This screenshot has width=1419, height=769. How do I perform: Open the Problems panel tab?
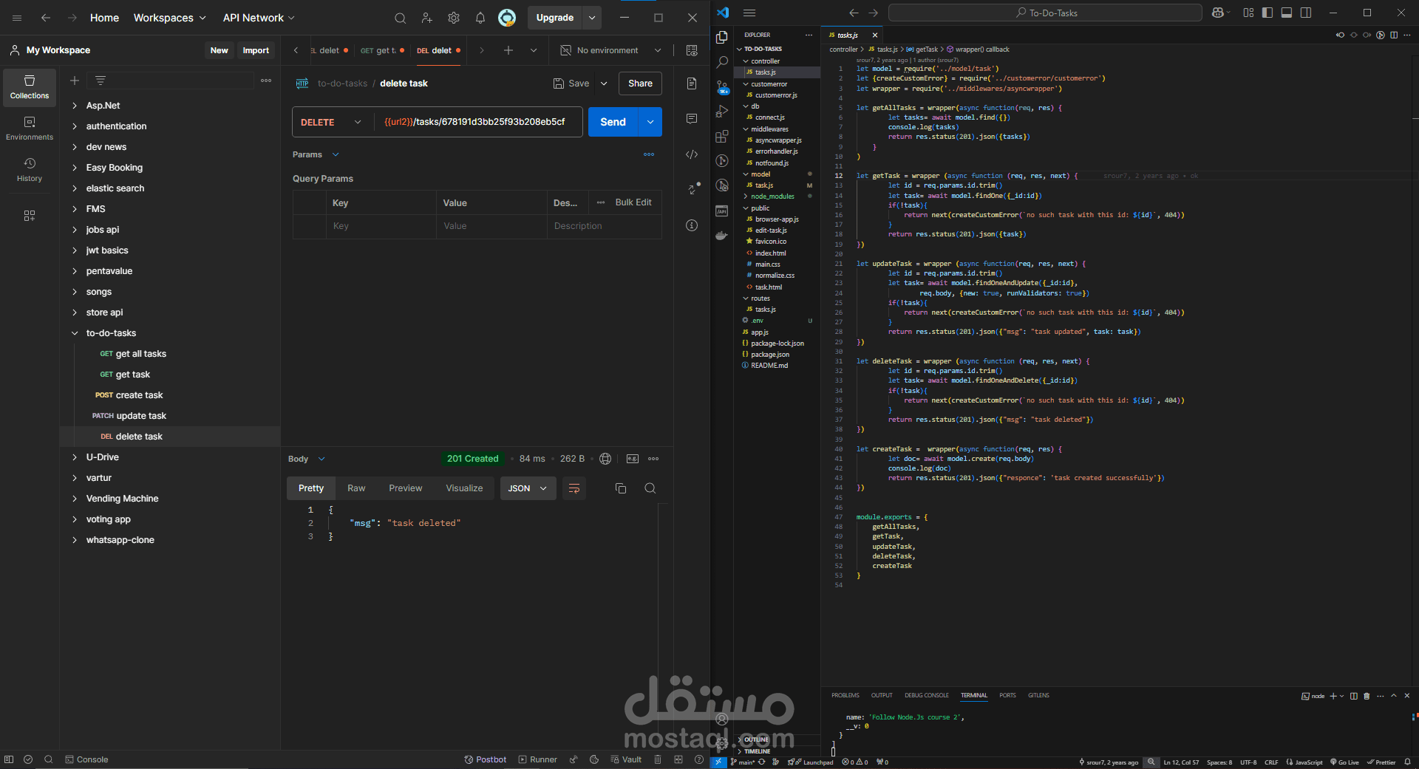pyautogui.click(x=845, y=695)
